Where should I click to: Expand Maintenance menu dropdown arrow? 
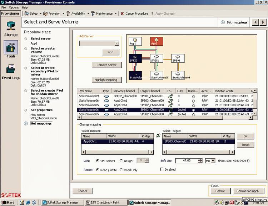point(116,14)
